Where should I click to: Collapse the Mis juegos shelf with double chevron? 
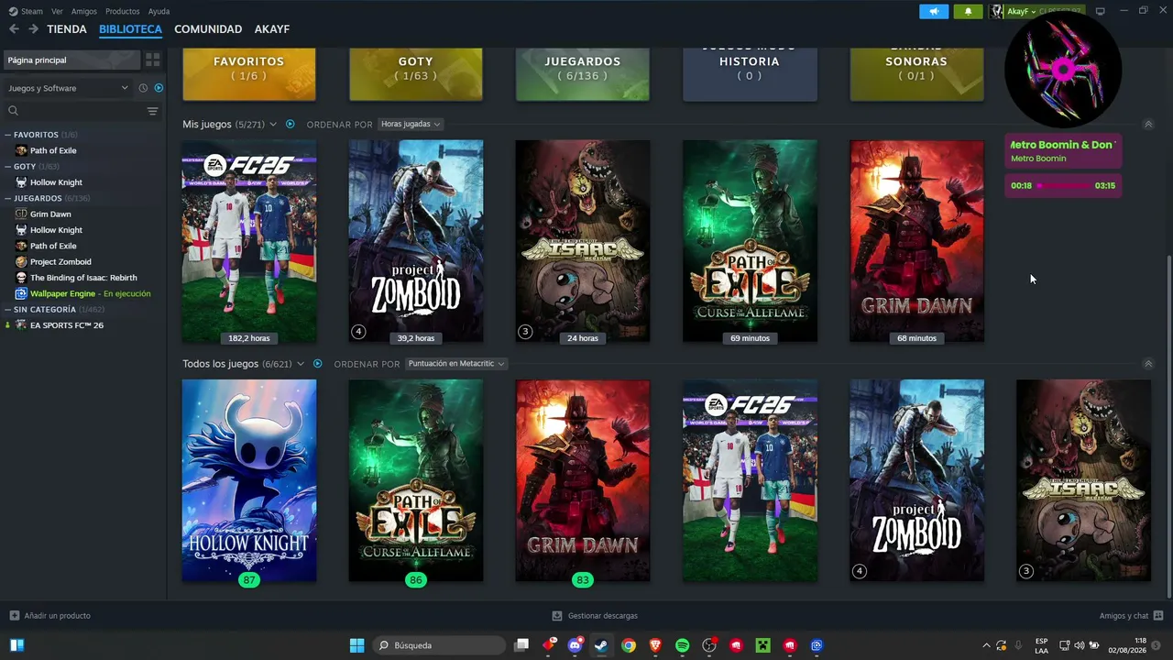pyautogui.click(x=1148, y=124)
